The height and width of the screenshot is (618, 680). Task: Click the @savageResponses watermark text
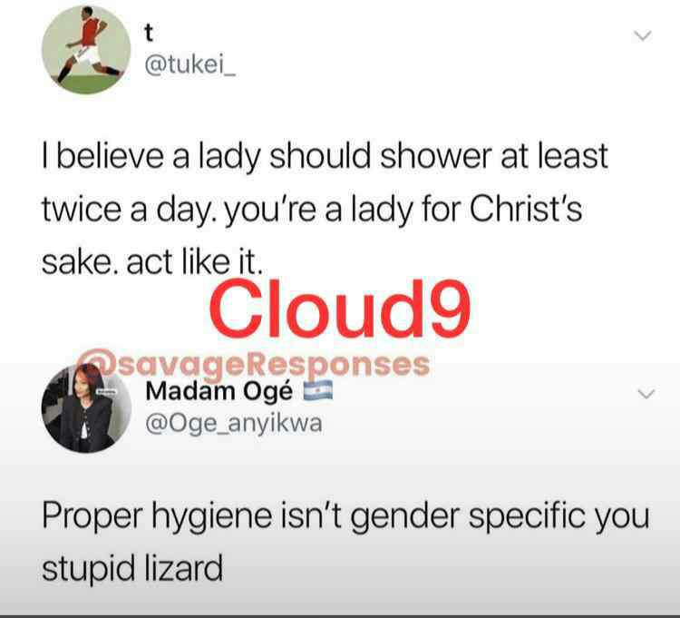[x=256, y=364]
